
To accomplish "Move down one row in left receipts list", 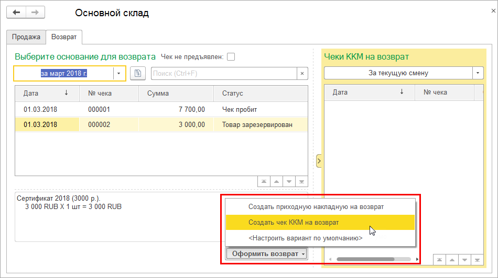I will pyautogui.click(x=289, y=181).
